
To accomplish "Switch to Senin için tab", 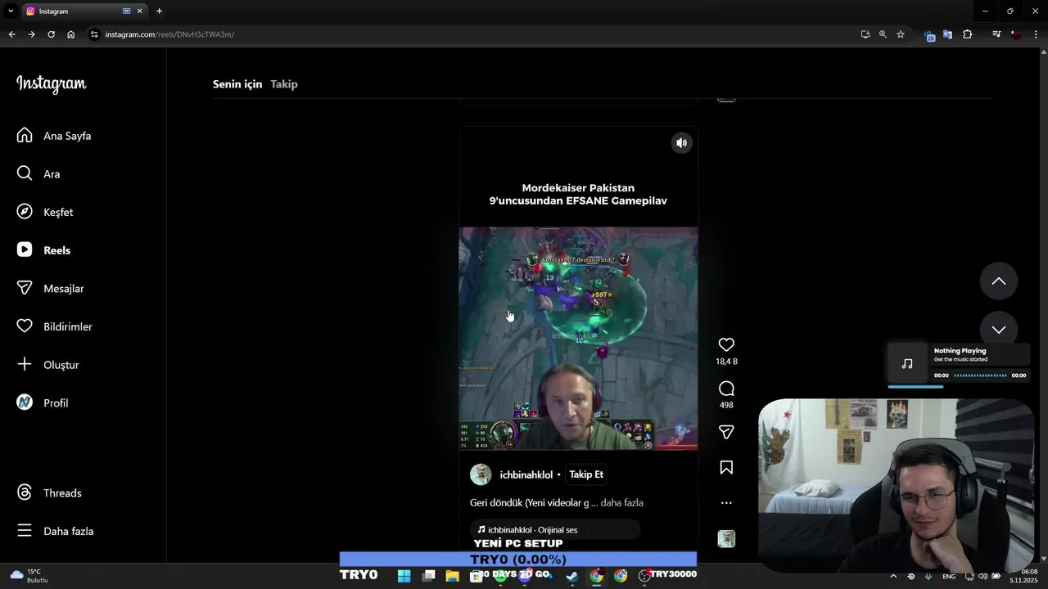I will (x=237, y=84).
